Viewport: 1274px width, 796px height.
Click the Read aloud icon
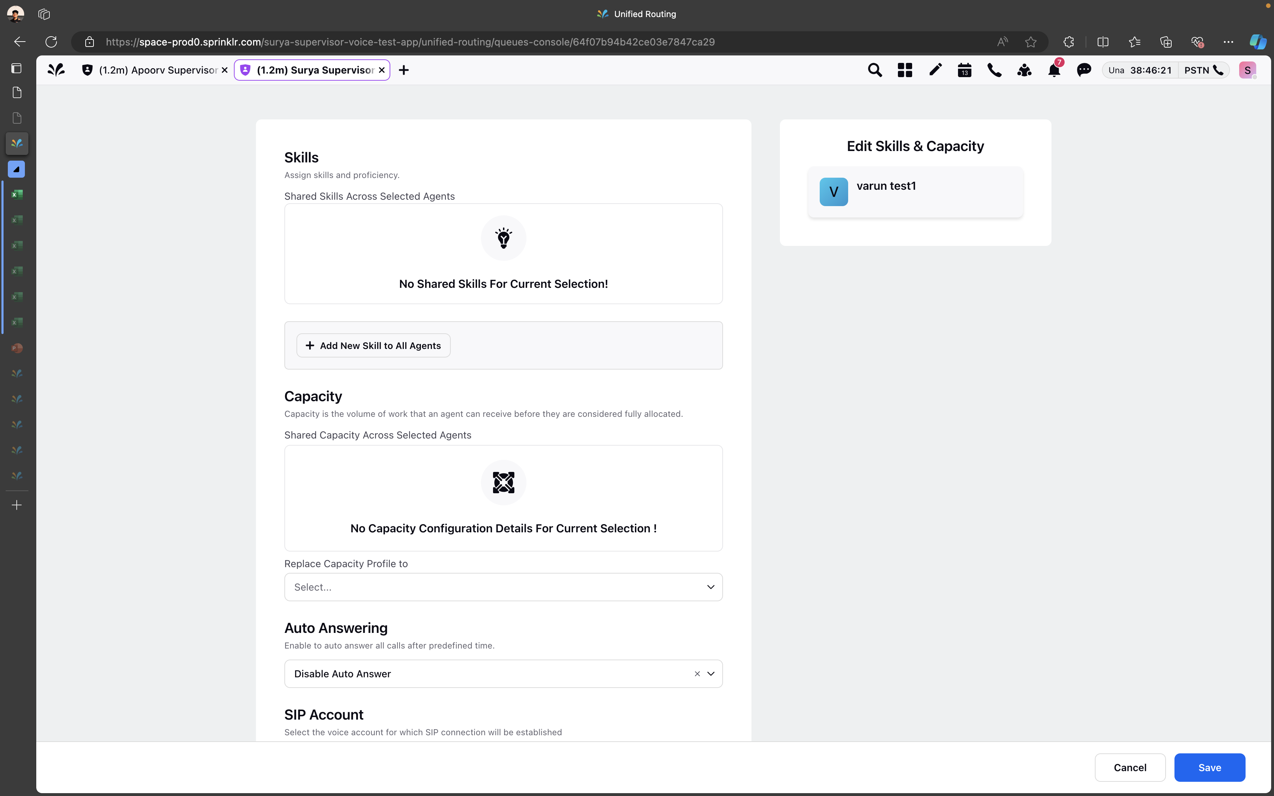[x=1002, y=42]
